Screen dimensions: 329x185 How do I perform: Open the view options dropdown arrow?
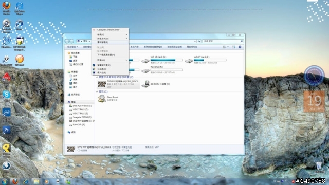(228, 47)
